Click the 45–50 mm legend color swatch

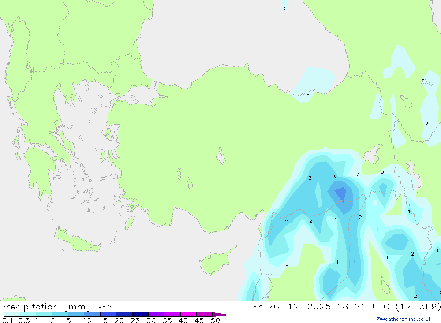point(204,314)
